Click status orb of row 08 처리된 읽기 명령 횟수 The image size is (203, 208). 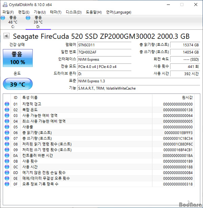(7, 144)
